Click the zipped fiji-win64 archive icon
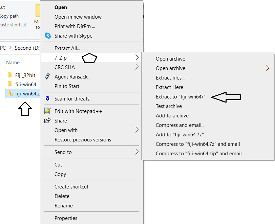The height and width of the screenshot is (224, 275). click(10, 93)
